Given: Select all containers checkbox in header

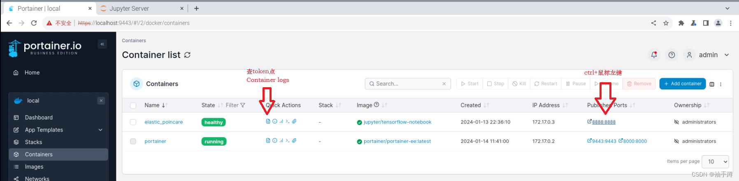Looking at the screenshot, I should 133,105.
